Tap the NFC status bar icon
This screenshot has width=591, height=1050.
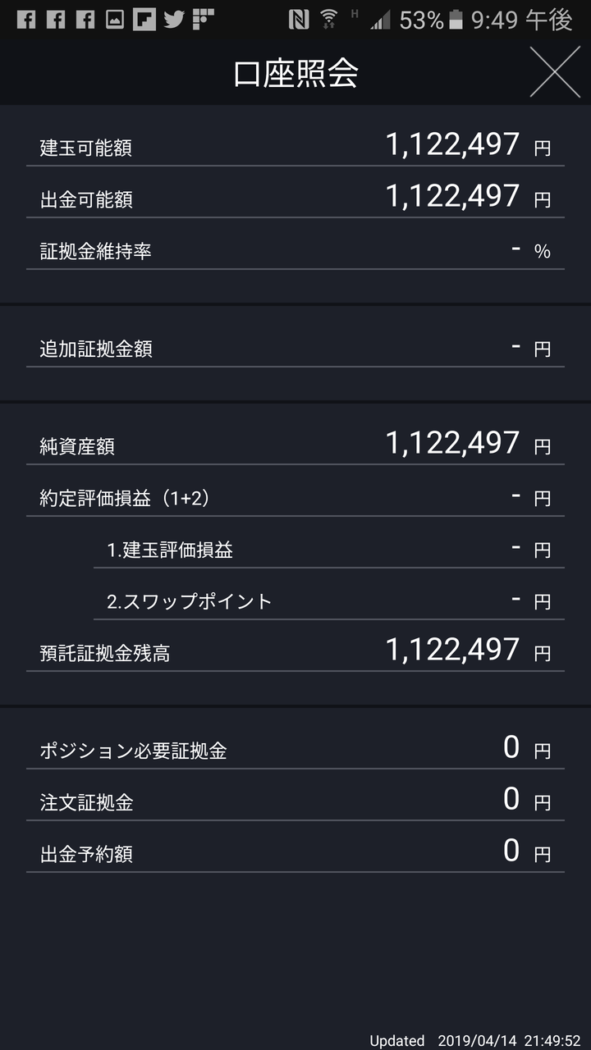(299, 19)
